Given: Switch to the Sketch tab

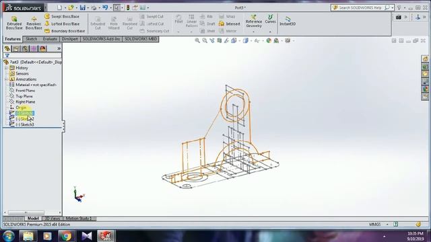Looking at the screenshot, I should [32, 39].
